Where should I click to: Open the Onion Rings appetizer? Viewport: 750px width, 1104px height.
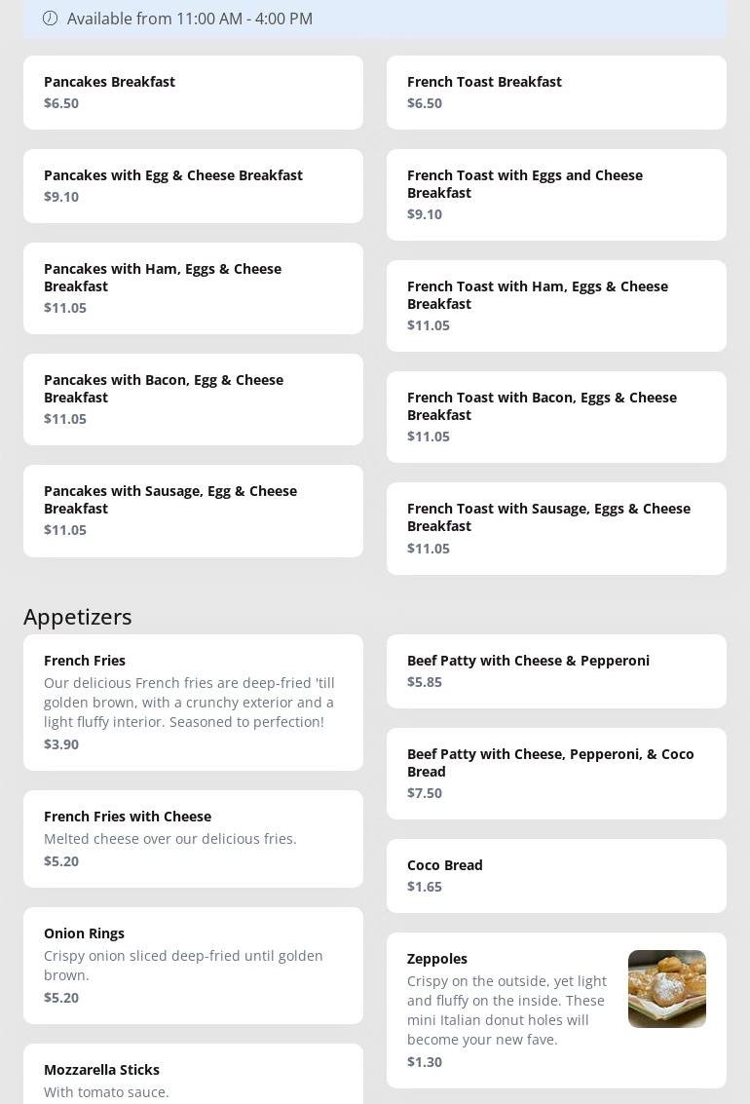193,965
